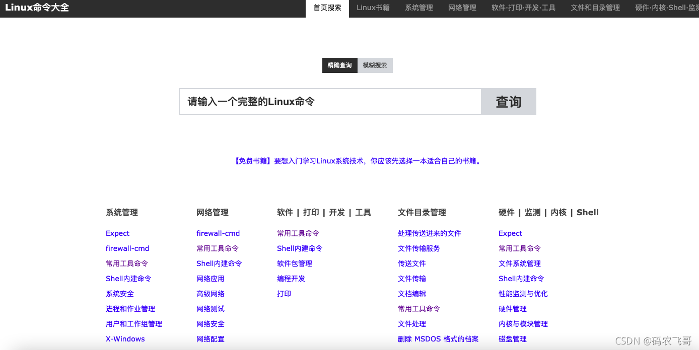The width and height of the screenshot is (699, 350).
Task: Open the 打印 link
Action: click(x=284, y=294)
